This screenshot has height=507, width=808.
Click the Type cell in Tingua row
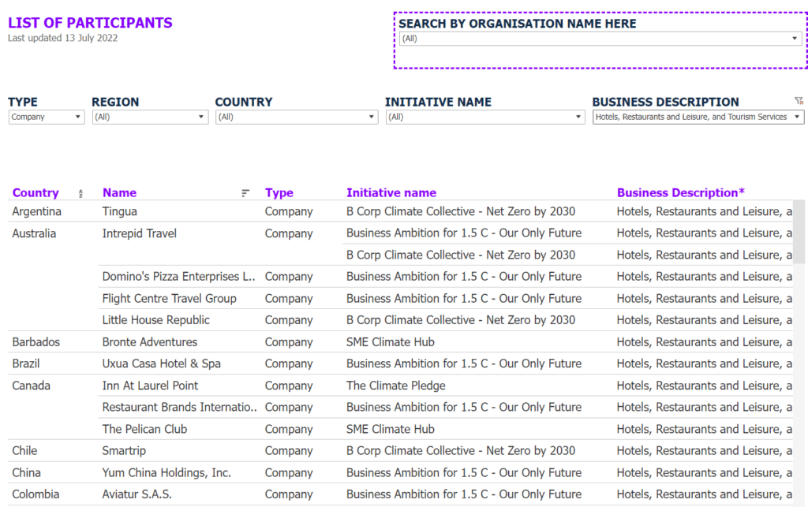click(289, 211)
